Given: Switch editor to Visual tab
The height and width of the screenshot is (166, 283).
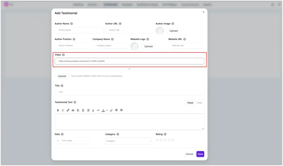Looking at the screenshot, I should click(190, 103).
